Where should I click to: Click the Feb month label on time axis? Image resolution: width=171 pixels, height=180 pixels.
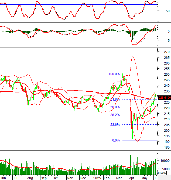coord(107,178)
